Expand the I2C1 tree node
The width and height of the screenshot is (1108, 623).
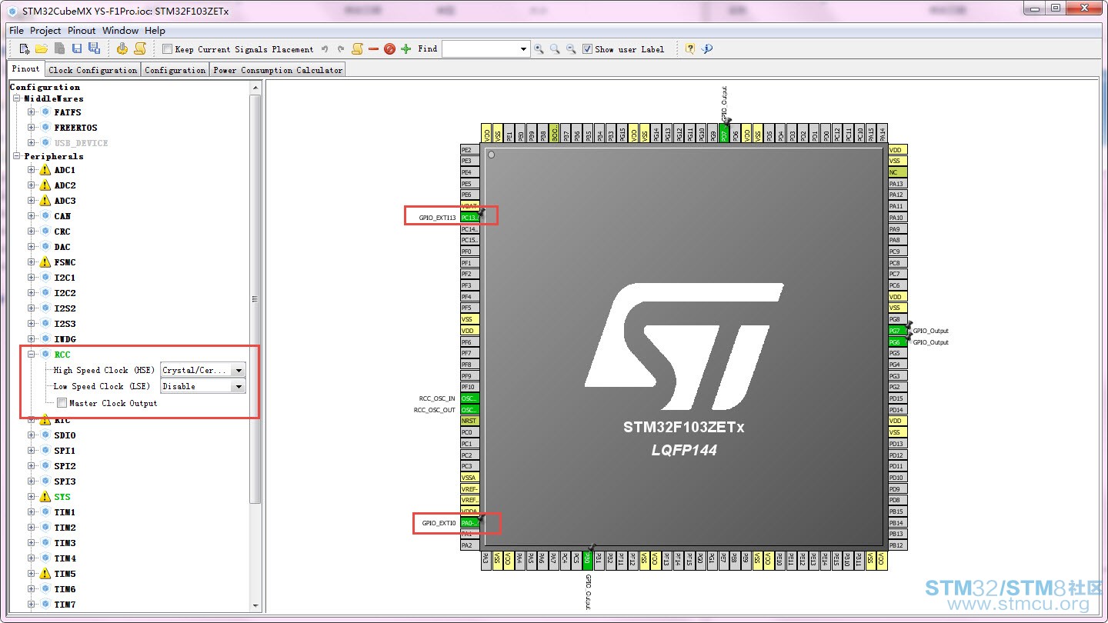[32, 278]
